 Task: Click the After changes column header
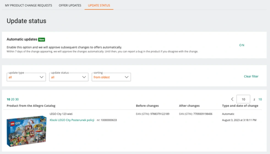(189, 106)
